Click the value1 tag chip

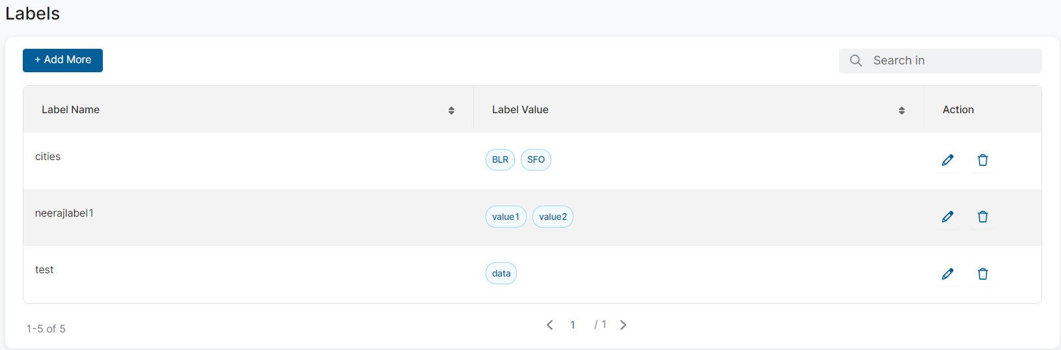coord(506,217)
